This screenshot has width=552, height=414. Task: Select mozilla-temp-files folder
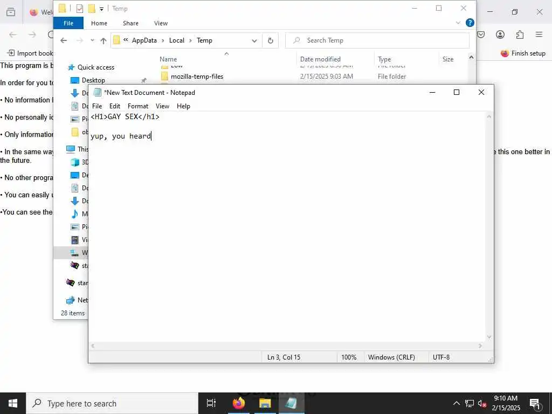[x=197, y=77]
